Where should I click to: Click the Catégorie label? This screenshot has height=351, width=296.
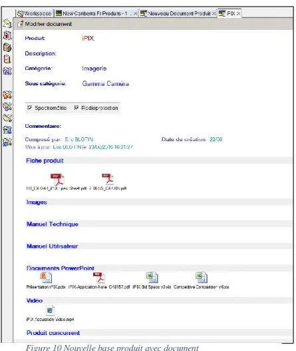[x=39, y=69]
